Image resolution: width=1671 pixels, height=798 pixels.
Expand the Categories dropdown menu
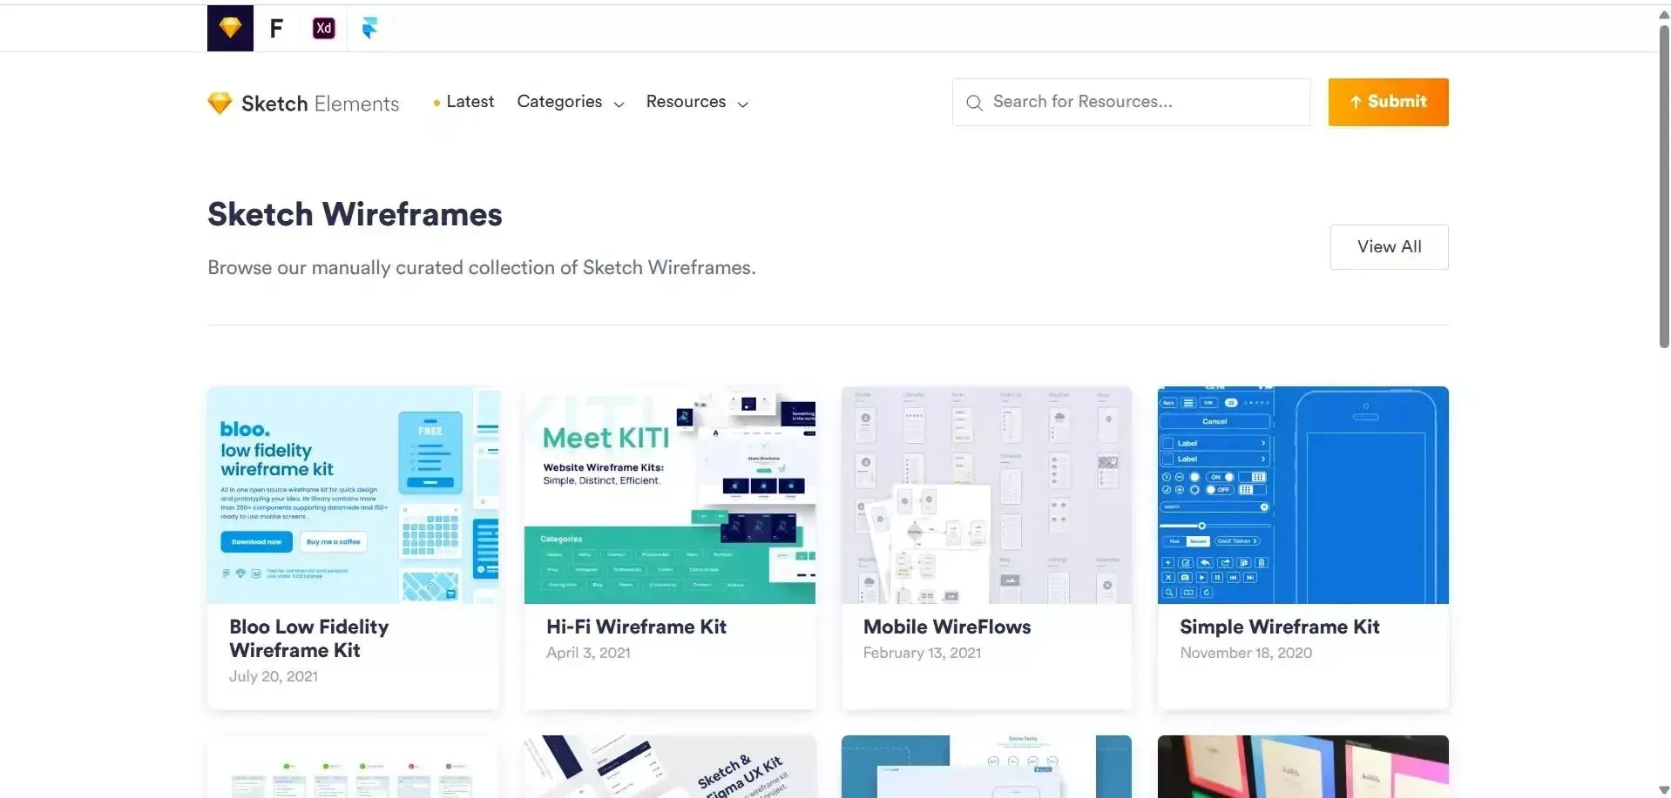click(571, 102)
